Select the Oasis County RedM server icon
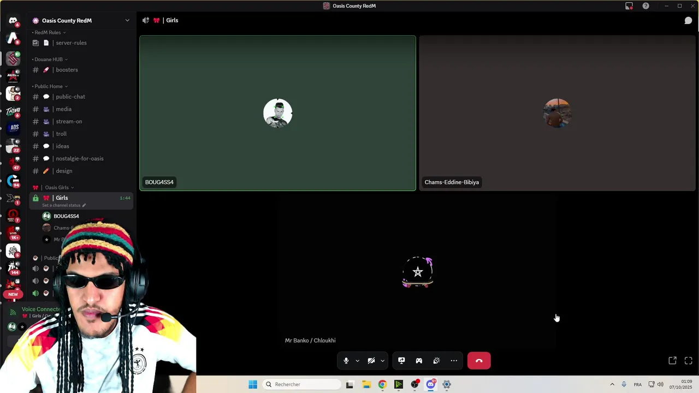This screenshot has height=393, width=699. pos(13,58)
